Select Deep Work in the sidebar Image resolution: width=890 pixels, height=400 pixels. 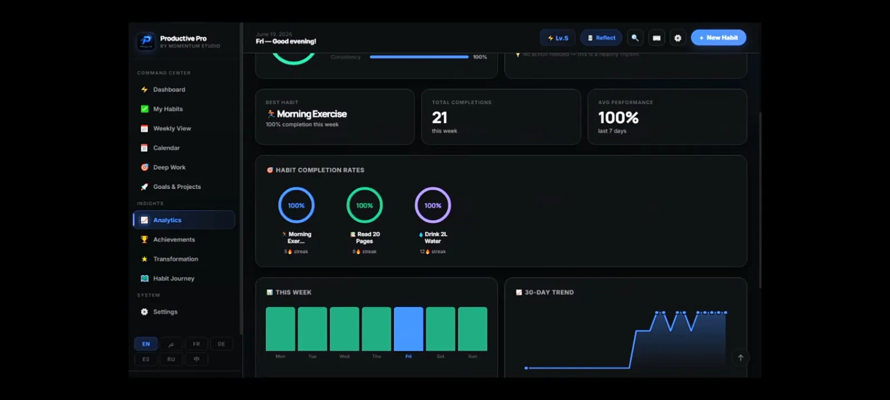(184, 167)
